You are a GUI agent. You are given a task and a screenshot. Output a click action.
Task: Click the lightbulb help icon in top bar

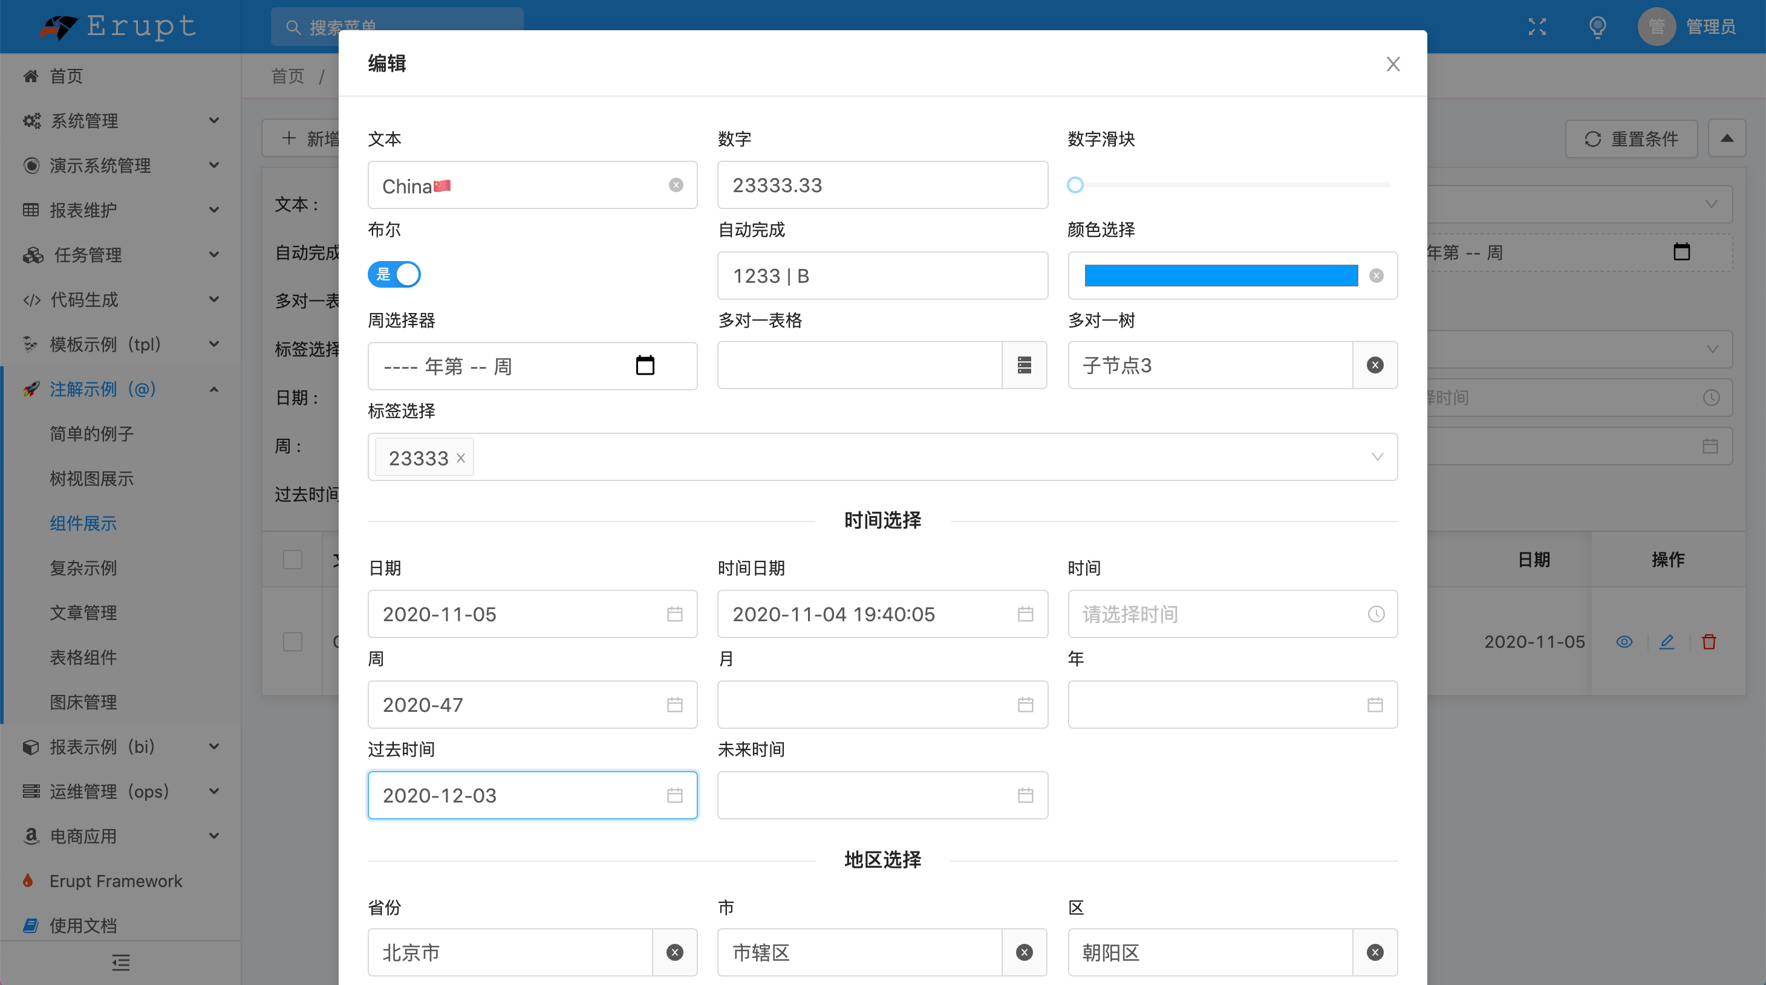tap(1597, 27)
